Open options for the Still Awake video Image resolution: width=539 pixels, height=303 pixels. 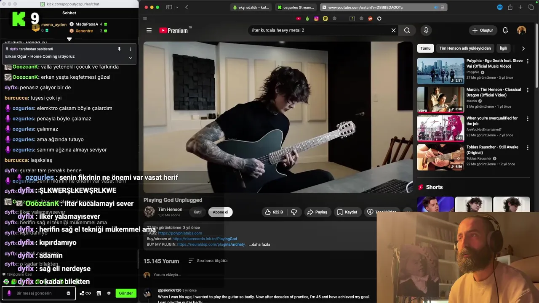tap(528, 148)
